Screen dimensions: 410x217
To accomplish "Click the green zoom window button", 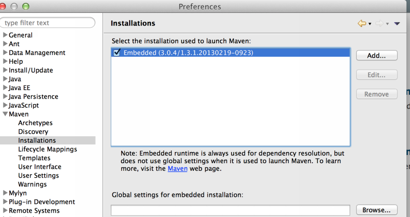I will [26, 6].
